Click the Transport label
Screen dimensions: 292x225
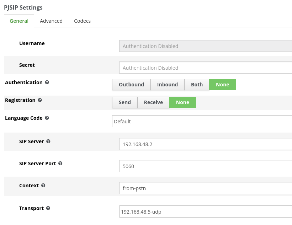coord(31,208)
